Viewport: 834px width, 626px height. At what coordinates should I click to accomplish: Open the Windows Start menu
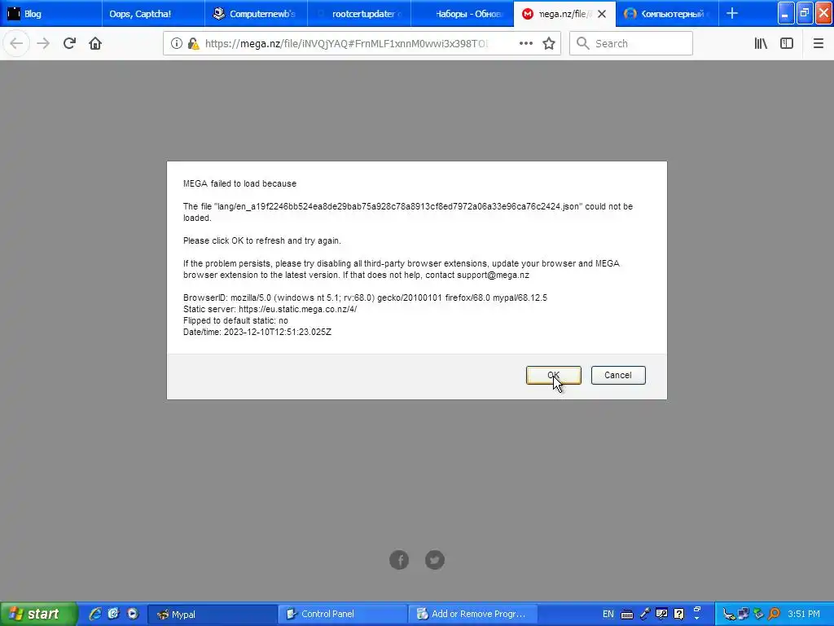[x=38, y=614]
